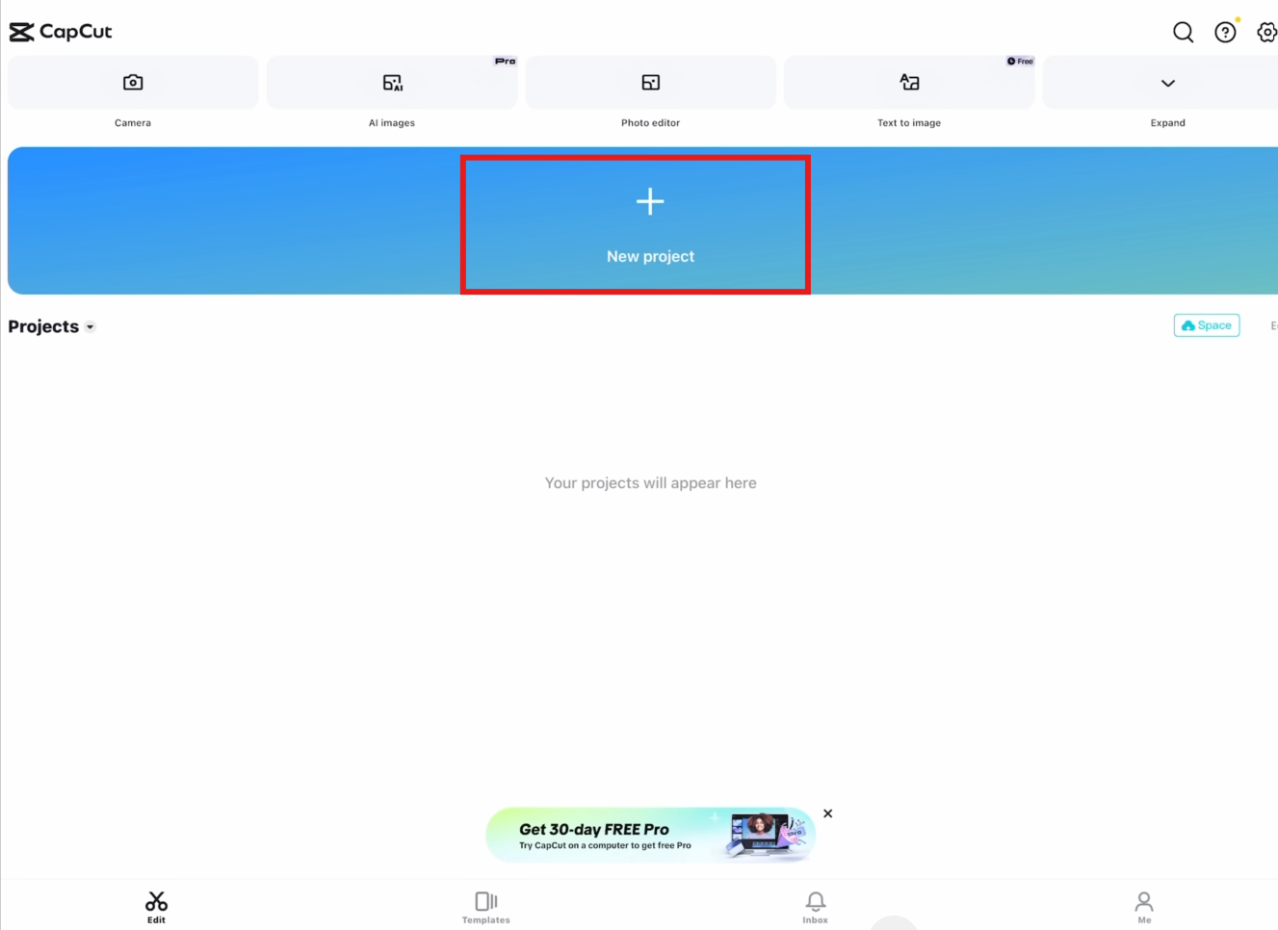Open the help question-mark icon
1278x930 pixels.
[1225, 32]
